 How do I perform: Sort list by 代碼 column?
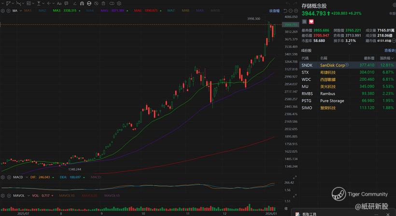tap(305, 58)
